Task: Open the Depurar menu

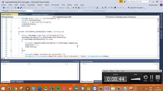Action: (x=40, y=5)
